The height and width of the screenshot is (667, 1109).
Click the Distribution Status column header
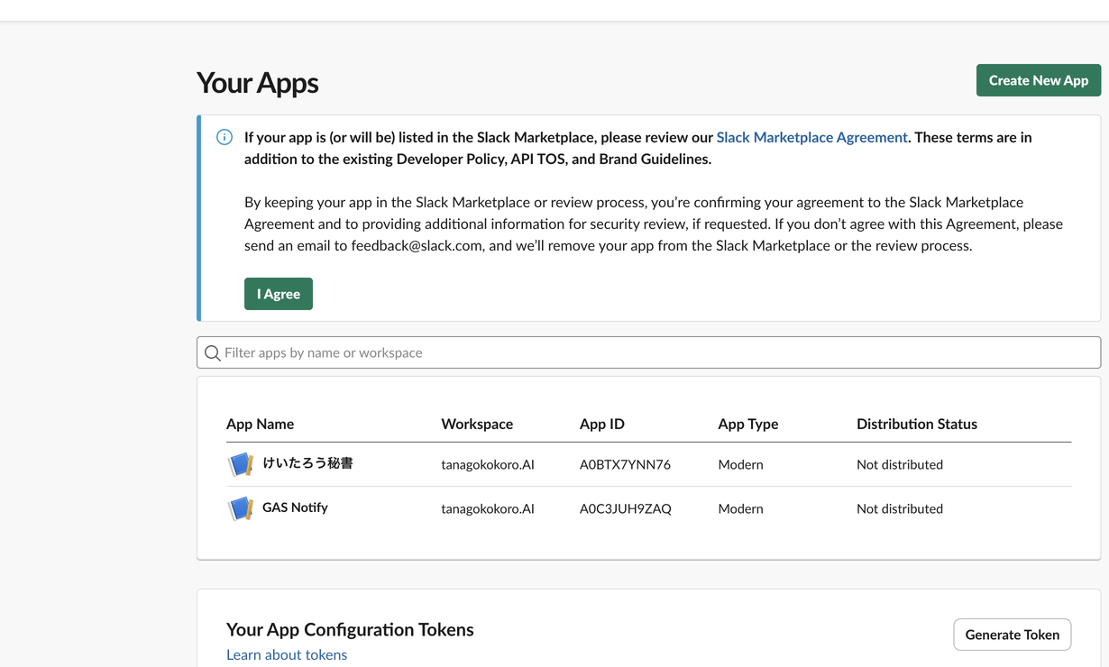pyautogui.click(x=917, y=424)
